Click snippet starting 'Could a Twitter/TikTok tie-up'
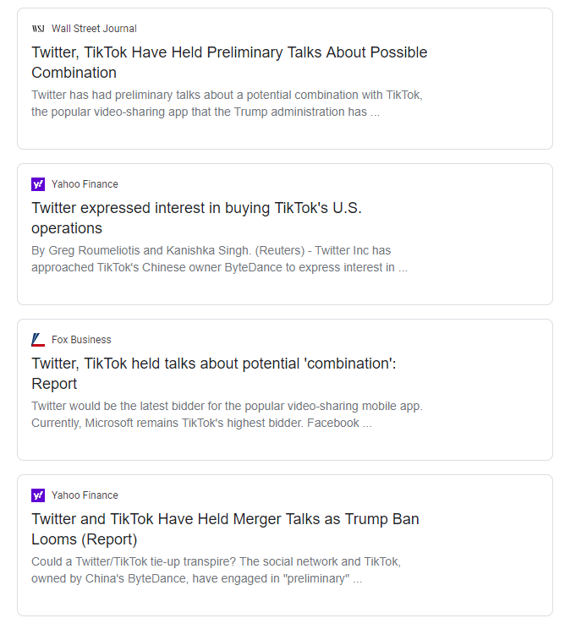Screen dimensions: 565x629 tap(217, 570)
